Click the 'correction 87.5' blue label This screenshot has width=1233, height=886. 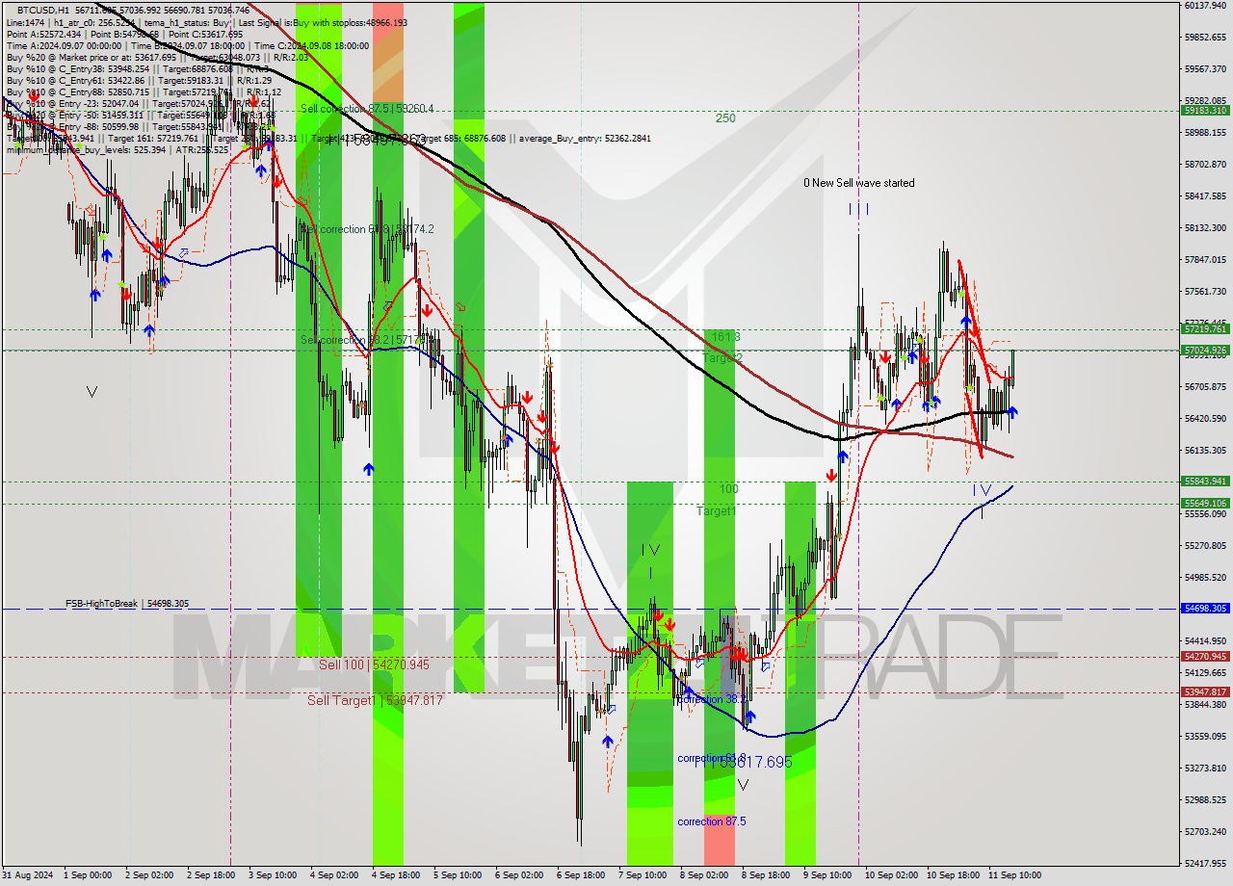[x=712, y=821]
